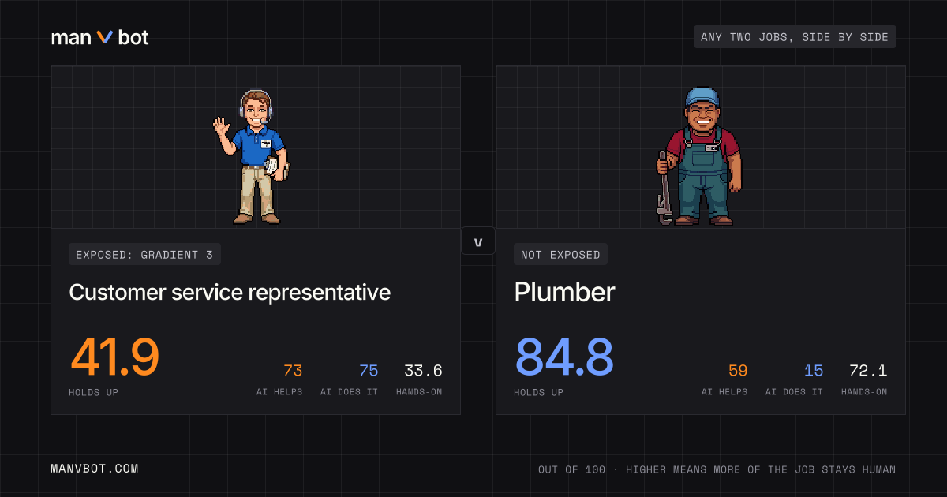Image resolution: width=947 pixels, height=497 pixels.
Task: Open the manvbot.com link
Action: (95, 469)
